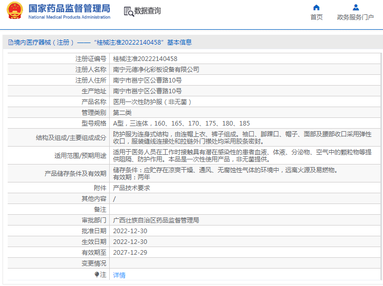Click the 生效日期 value 2022-12-30
Image resolution: width=383 pixels, height=286 pixels.
click(130, 242)
